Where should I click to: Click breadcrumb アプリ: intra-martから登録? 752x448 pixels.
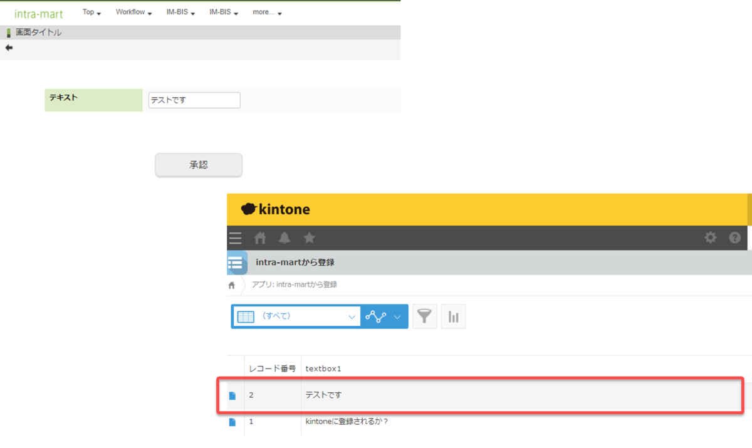point(294,284)
